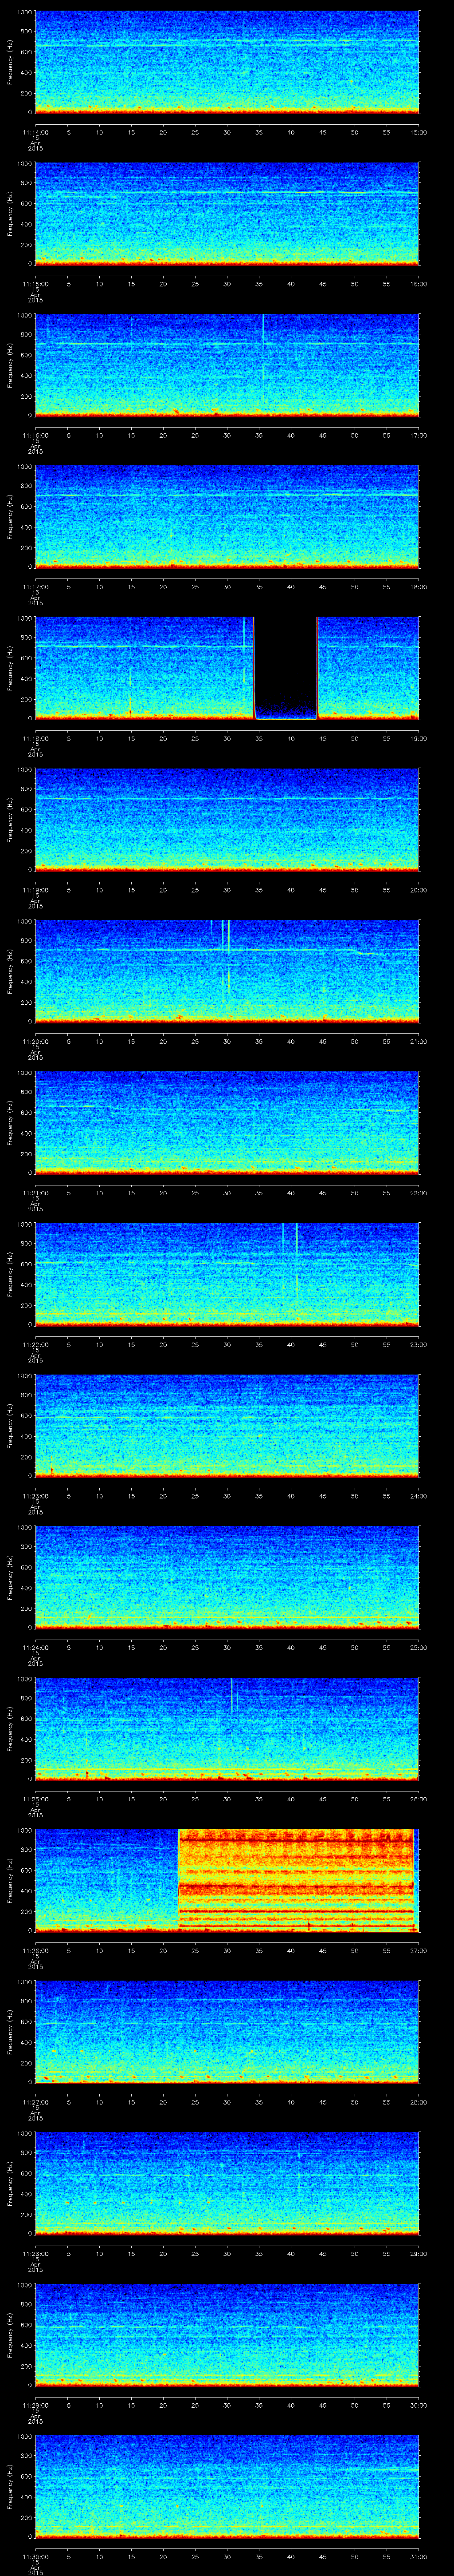This screenshot has height=2576, width=454.
Task: Click the Frequency (Hz) axis label of the 11:14 spectrogram
Action: [x=10, y=63]
